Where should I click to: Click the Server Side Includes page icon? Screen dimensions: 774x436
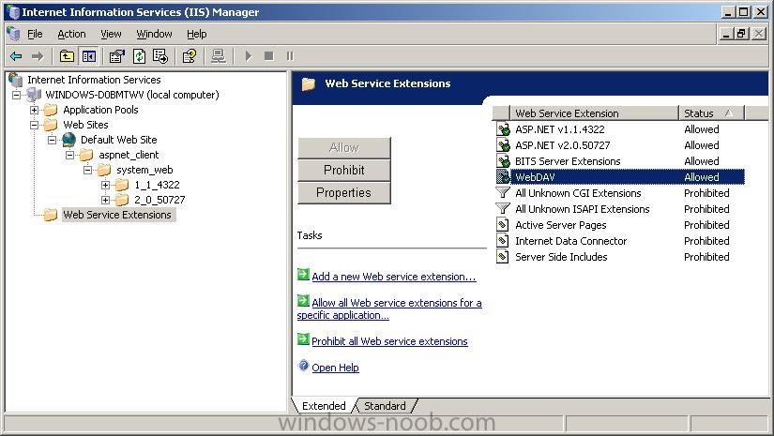[x=503, y=257]
